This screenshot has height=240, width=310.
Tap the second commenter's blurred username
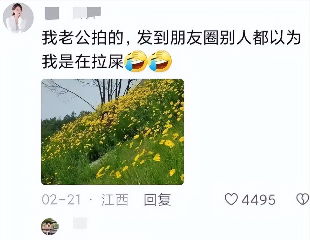click(x=80, y=223)
